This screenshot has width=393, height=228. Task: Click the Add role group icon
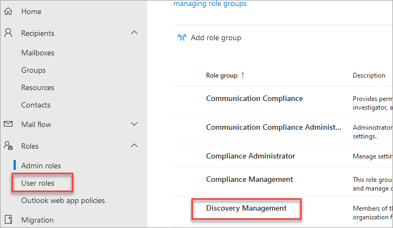point(182,38)
